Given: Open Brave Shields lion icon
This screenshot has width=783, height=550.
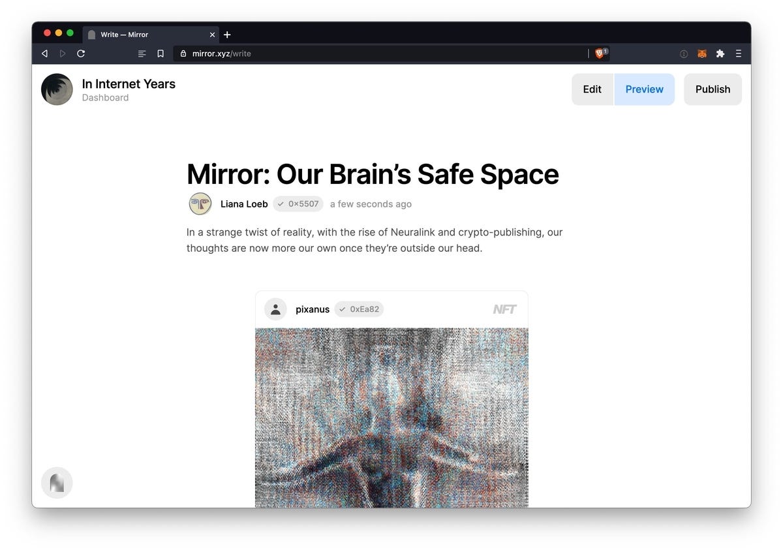Looking at the screenshot, I should coord(600,53).
